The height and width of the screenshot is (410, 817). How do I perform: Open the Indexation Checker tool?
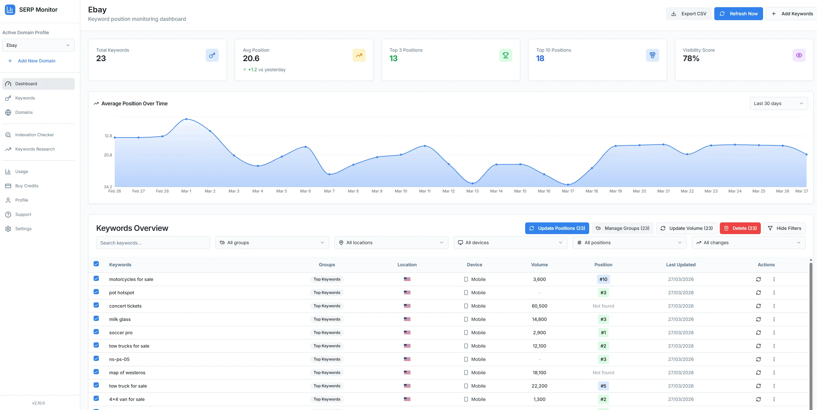click(34, 134)
